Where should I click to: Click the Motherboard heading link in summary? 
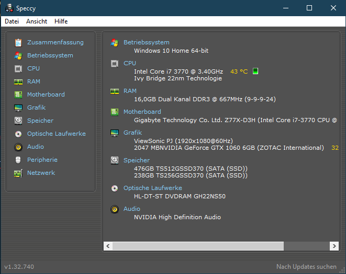[x=142, y=112]
